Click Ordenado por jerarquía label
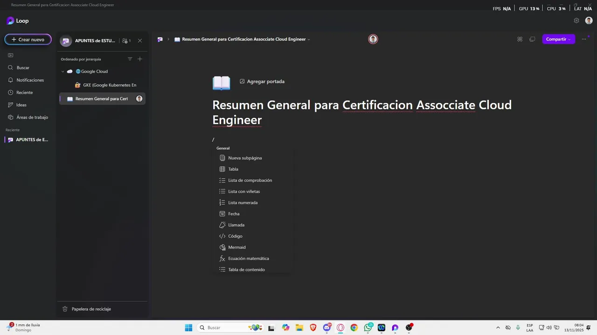 pyautogui.click(x=81, y=59)
